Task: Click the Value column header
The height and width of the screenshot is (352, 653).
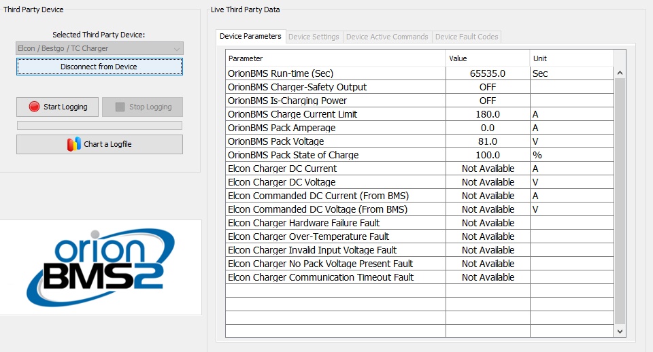Action: 487,58
